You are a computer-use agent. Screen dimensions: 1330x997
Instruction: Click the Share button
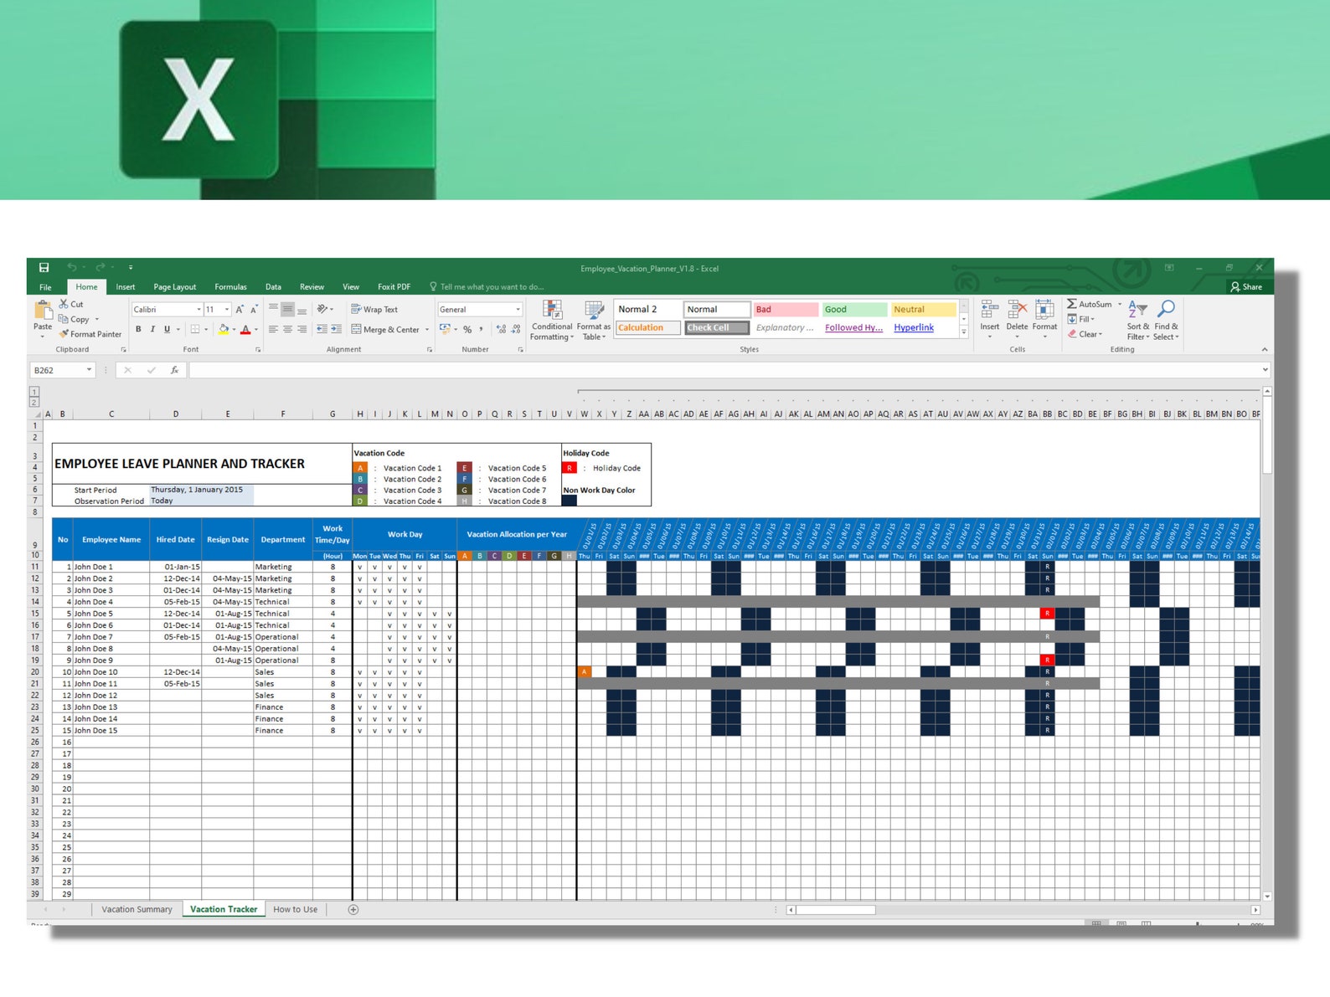1246,286
